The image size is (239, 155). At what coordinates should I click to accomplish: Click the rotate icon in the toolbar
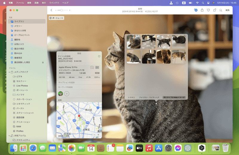point(215,10)
